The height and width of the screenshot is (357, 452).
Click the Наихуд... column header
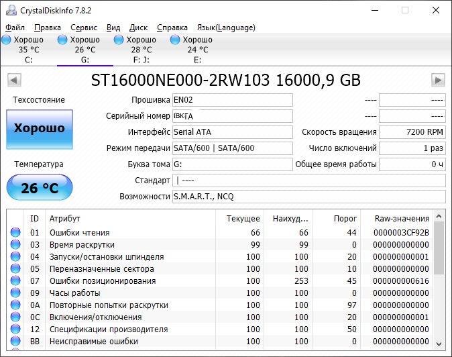[288, 219]
